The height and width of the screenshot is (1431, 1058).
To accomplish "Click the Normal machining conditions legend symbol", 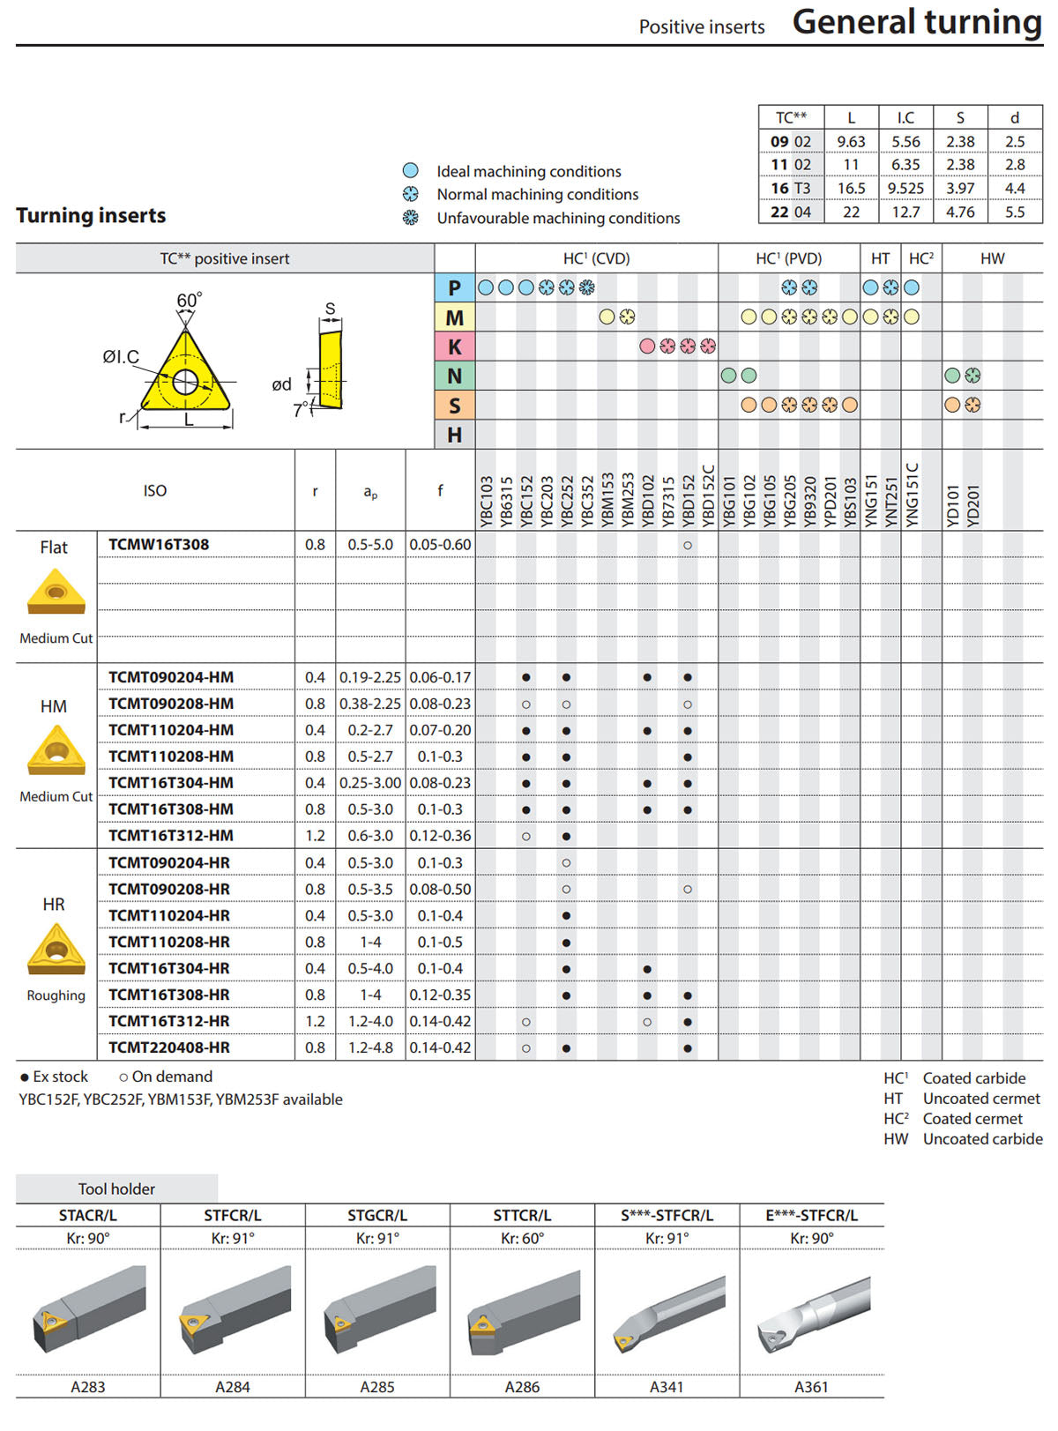I will (410, 194).
